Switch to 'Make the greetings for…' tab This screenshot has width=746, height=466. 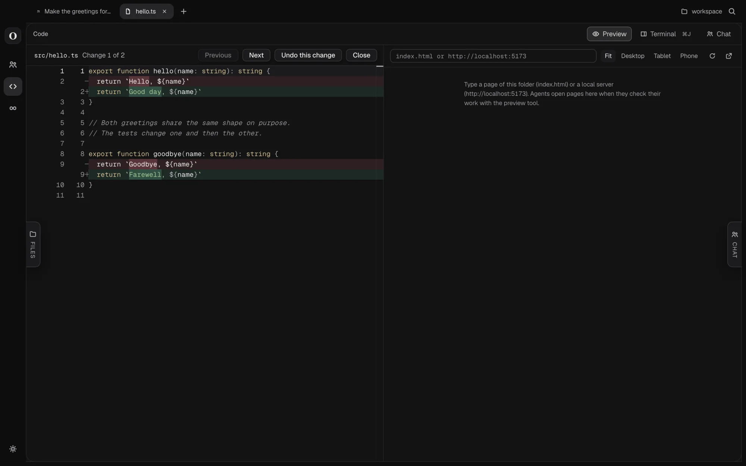click(74, 12)
